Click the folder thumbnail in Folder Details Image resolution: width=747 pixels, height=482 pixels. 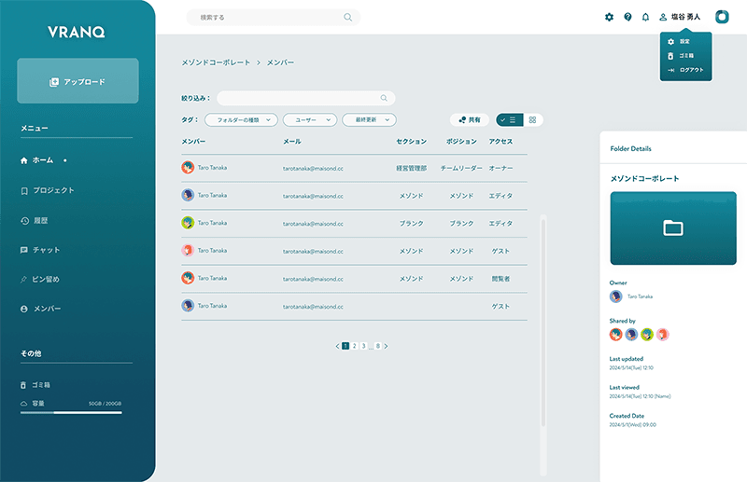coord(672,227)
